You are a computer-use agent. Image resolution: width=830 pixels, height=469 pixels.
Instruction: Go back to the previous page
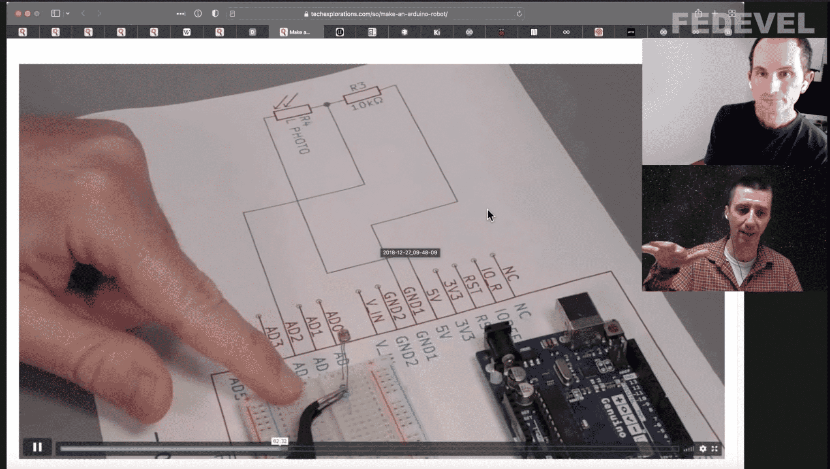pyautogui.click(x=83, y=13)
